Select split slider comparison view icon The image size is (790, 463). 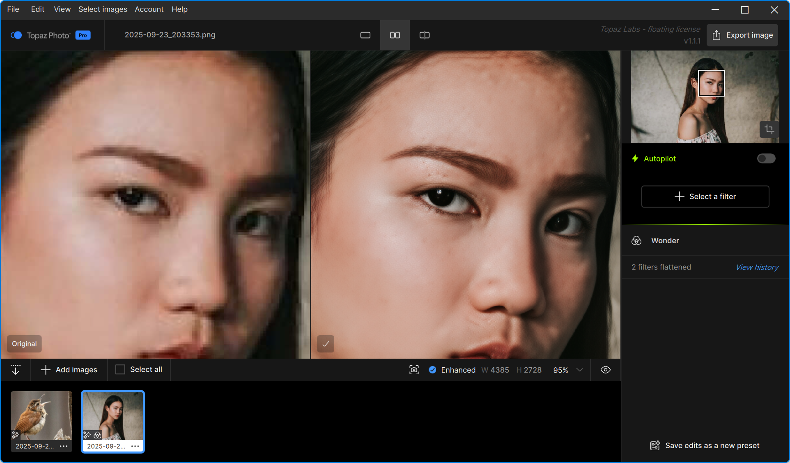(424, 35)
